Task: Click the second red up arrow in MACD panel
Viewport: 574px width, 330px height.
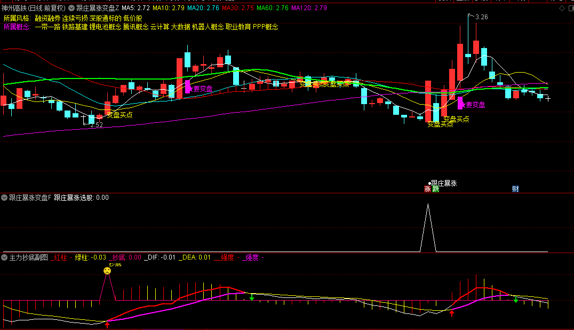Action: (x=452, y=312)
